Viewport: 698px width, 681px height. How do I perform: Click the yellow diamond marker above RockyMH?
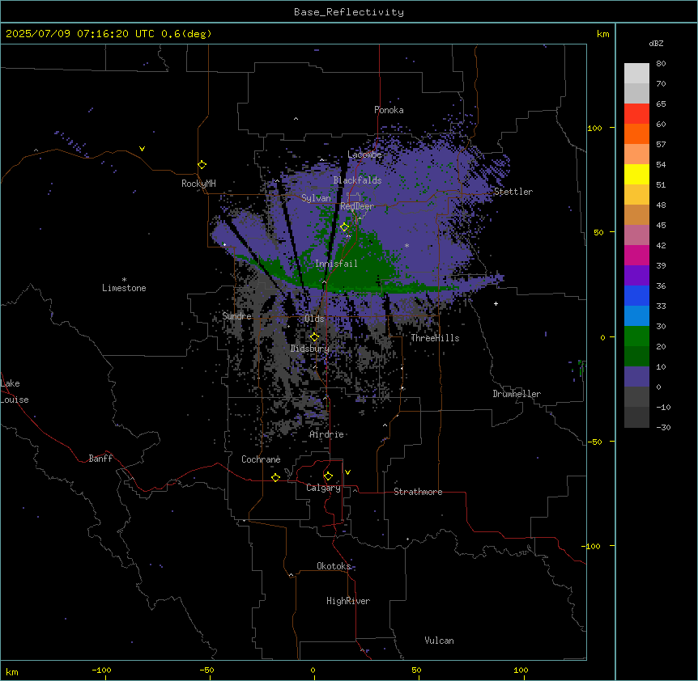(x=202, y=165)
